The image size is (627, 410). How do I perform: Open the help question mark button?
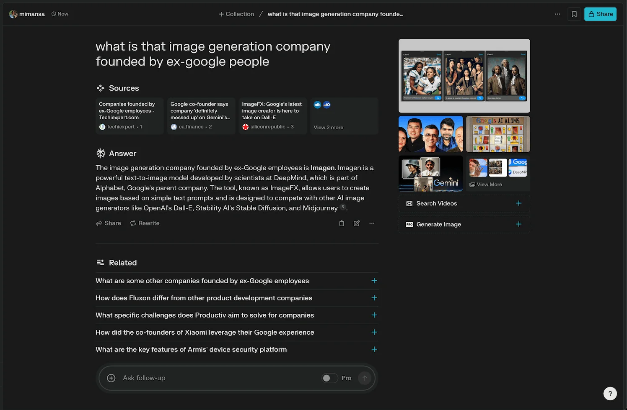pos(610,393)
